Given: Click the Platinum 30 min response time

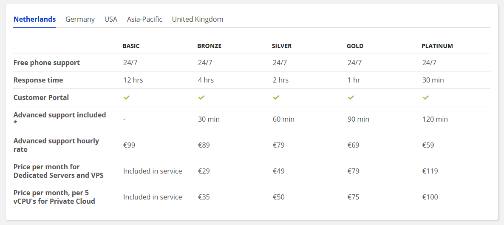Looking at the screenshot, I should [x=433, y=80].
